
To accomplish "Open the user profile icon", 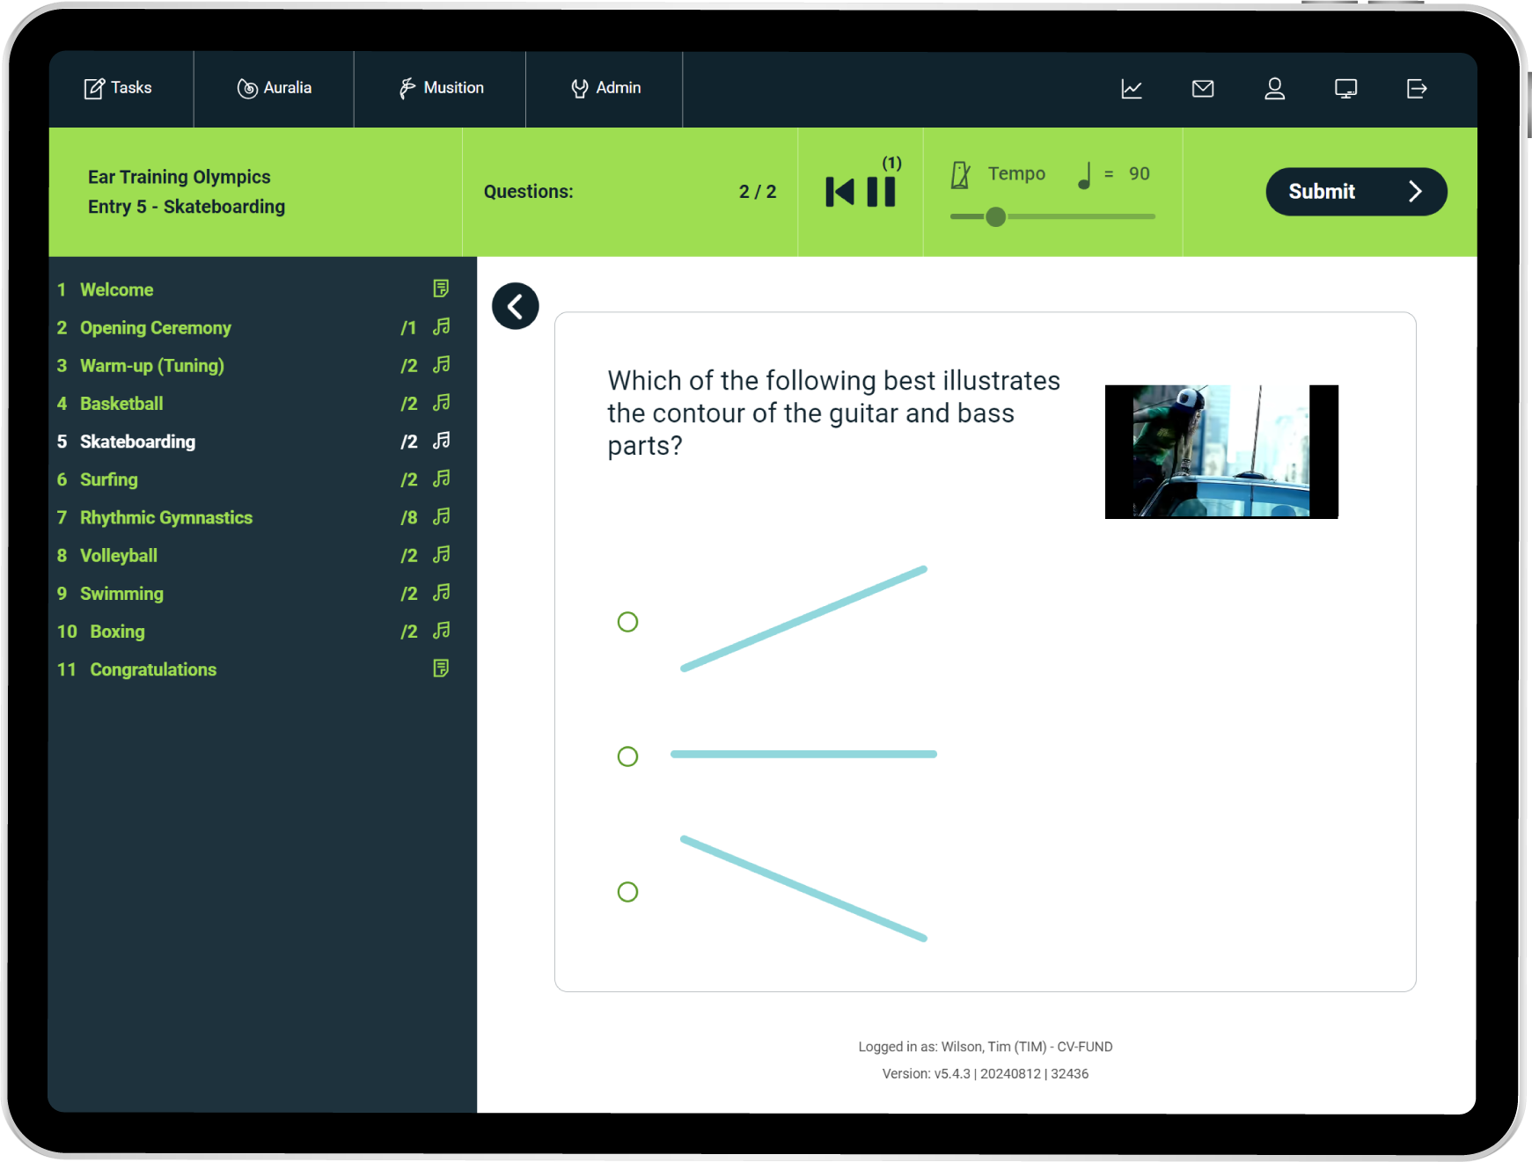I will tap(1274, 89).
